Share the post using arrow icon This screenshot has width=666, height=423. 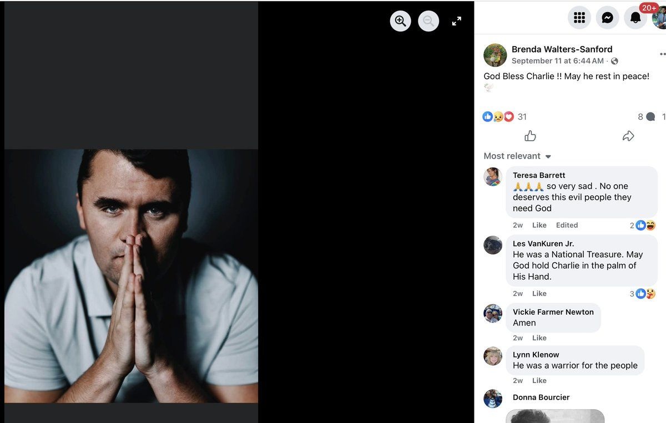[628, 136]
